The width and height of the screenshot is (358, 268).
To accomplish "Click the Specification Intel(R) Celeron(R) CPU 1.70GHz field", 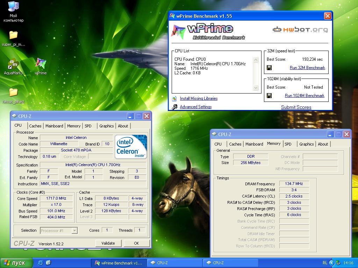I will (x=93, y=165).
